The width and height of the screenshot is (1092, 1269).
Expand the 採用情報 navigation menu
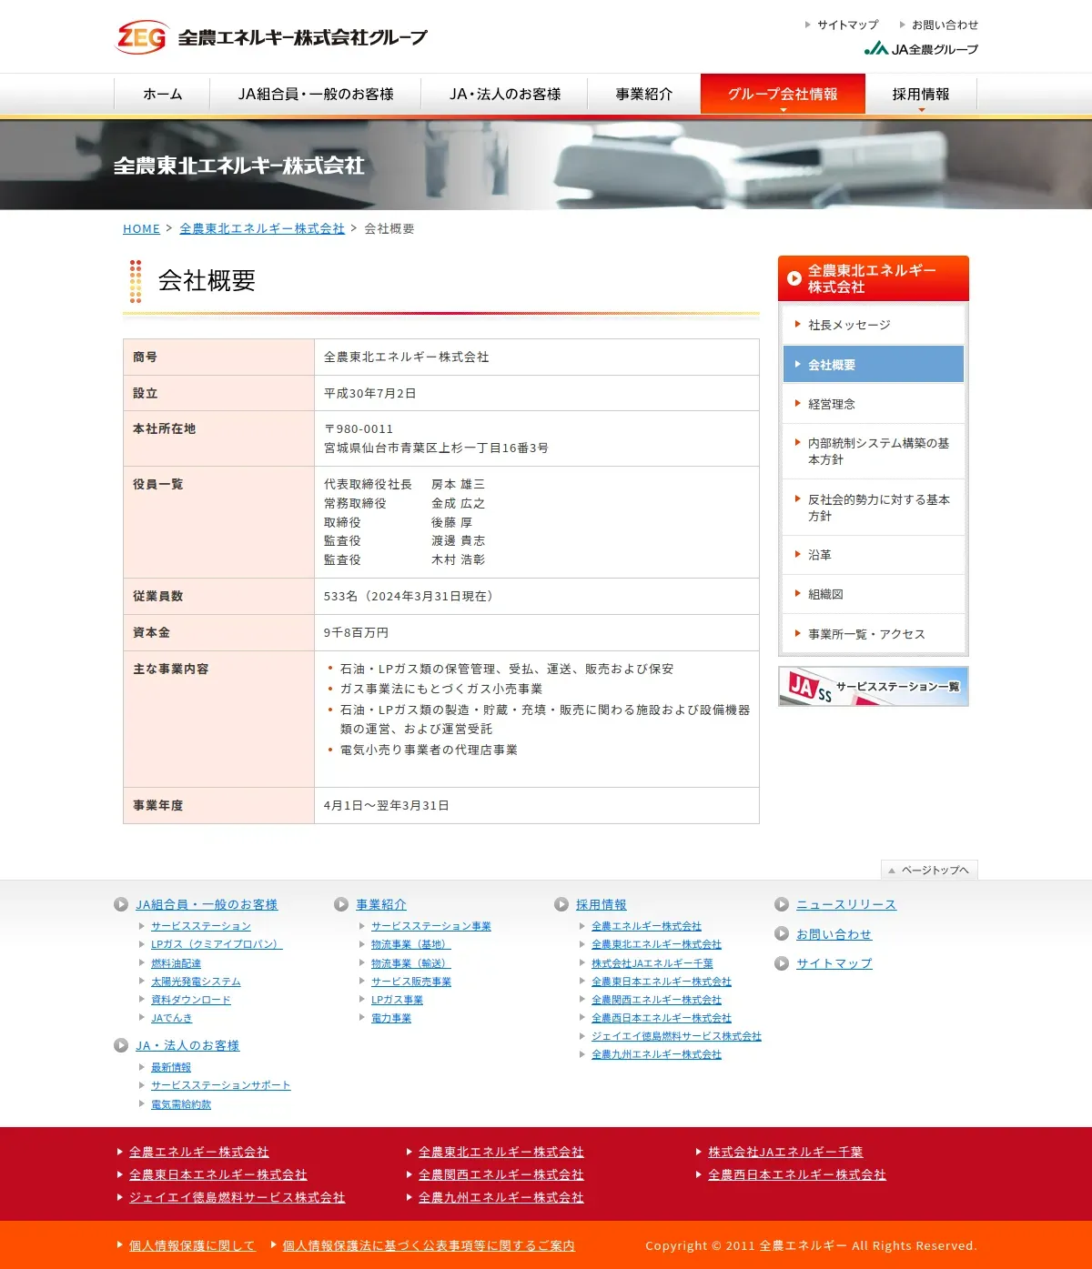pos(921,95)
